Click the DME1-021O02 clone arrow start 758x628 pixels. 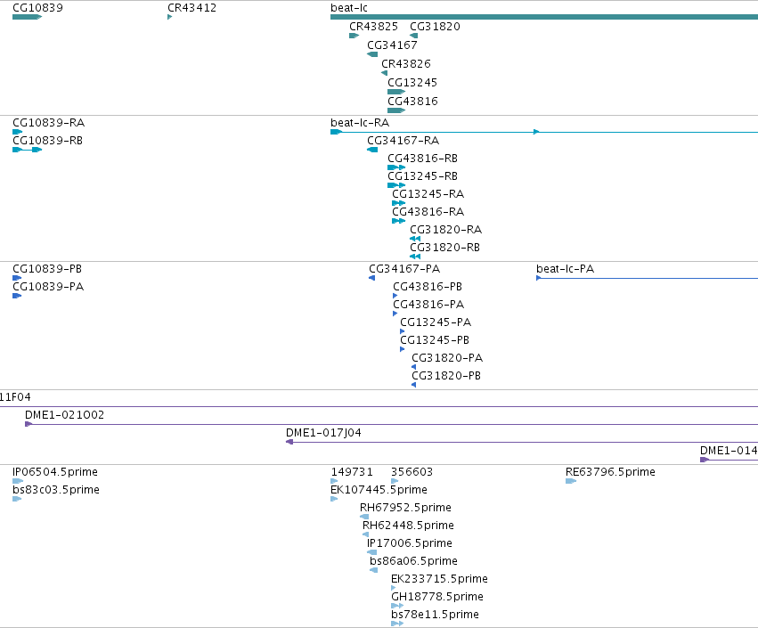(29, 424)
